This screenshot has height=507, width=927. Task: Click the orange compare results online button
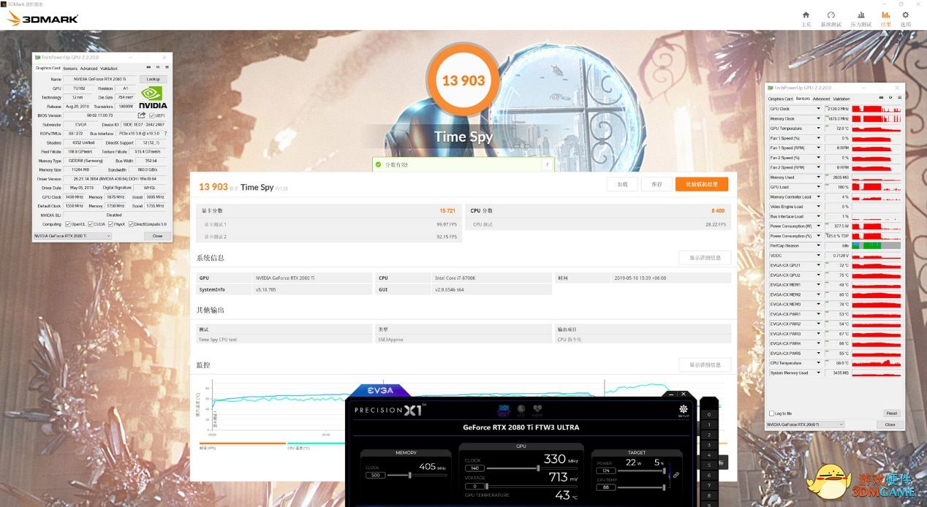702,184
